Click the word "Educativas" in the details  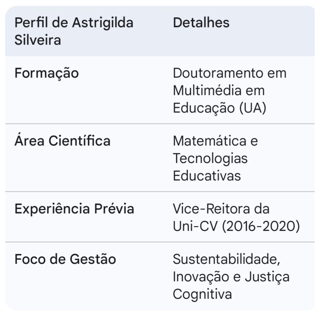pos(207,176)
